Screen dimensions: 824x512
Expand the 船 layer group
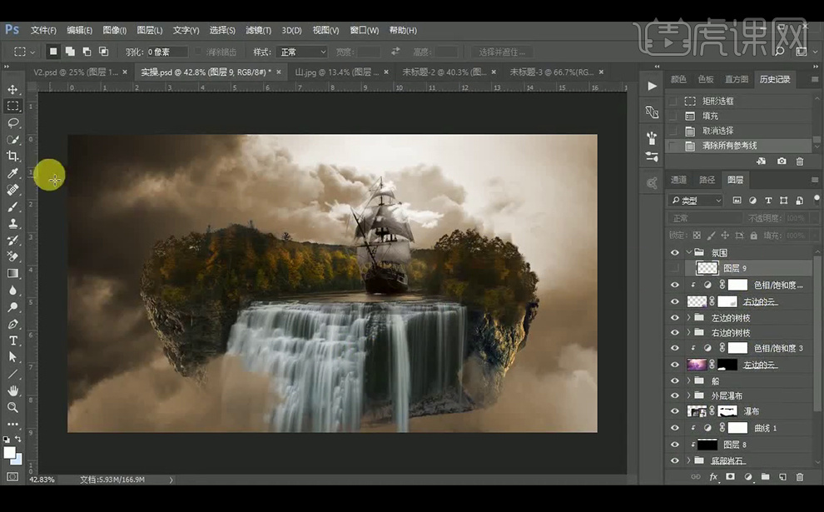688,380
